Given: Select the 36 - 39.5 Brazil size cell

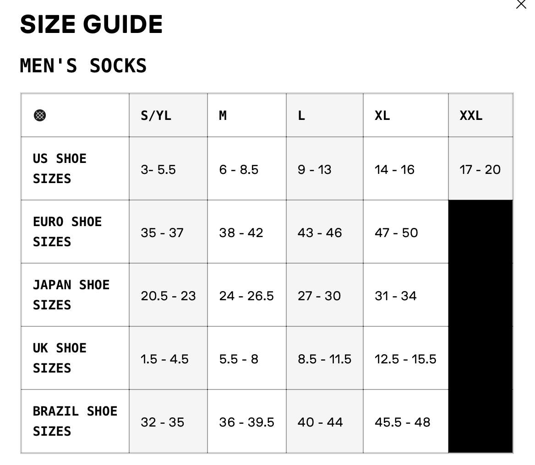Looking at the screenshot, I should tap(246, 422).
